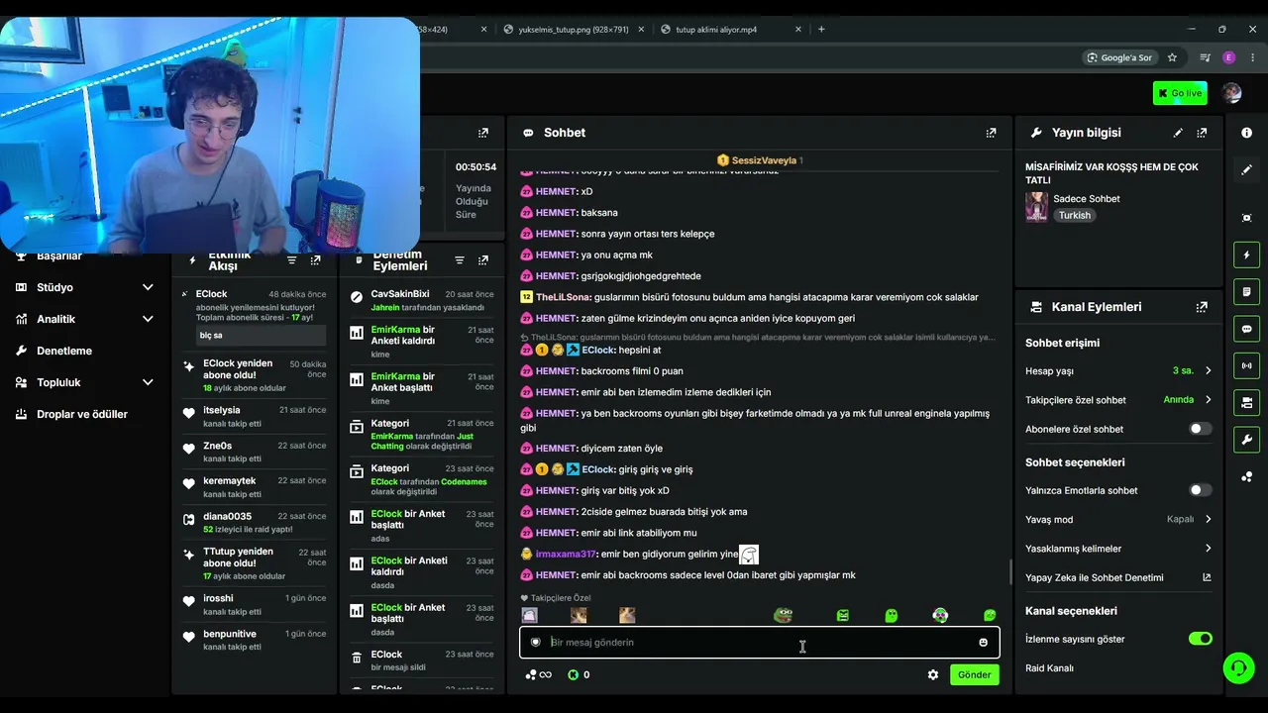
Task: Open the user profile avatar
Action: (1231, 93)
